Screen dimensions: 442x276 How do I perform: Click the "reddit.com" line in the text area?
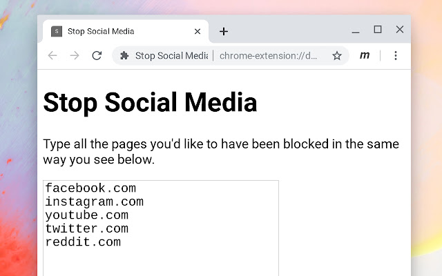[x=83, y=242]
